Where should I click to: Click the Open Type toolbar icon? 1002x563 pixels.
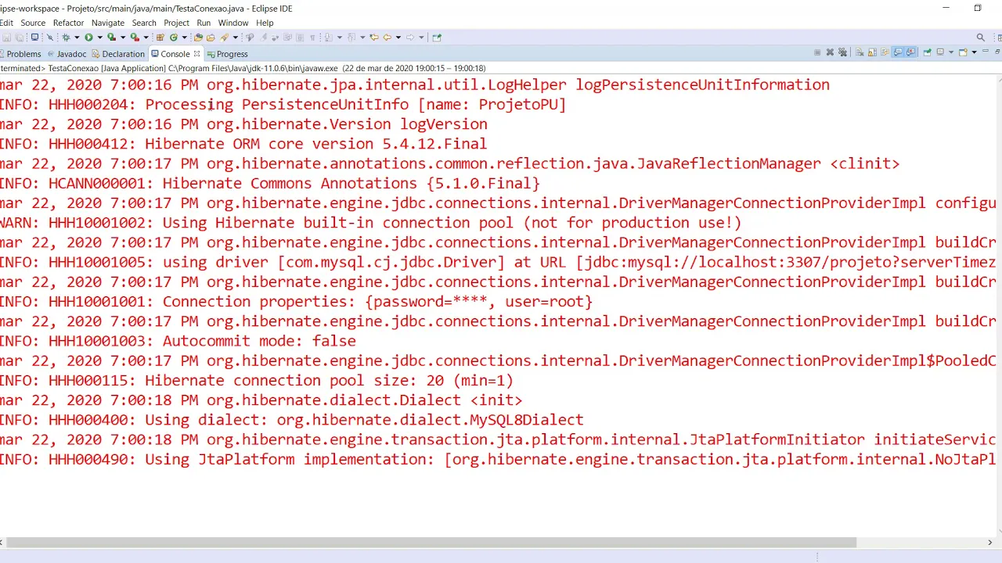pos(198,37)
